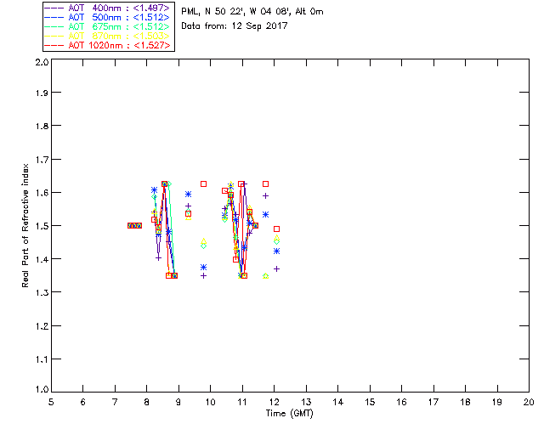
Task: Click the hour 14 label on the time axis
Action: coord(338,403)
